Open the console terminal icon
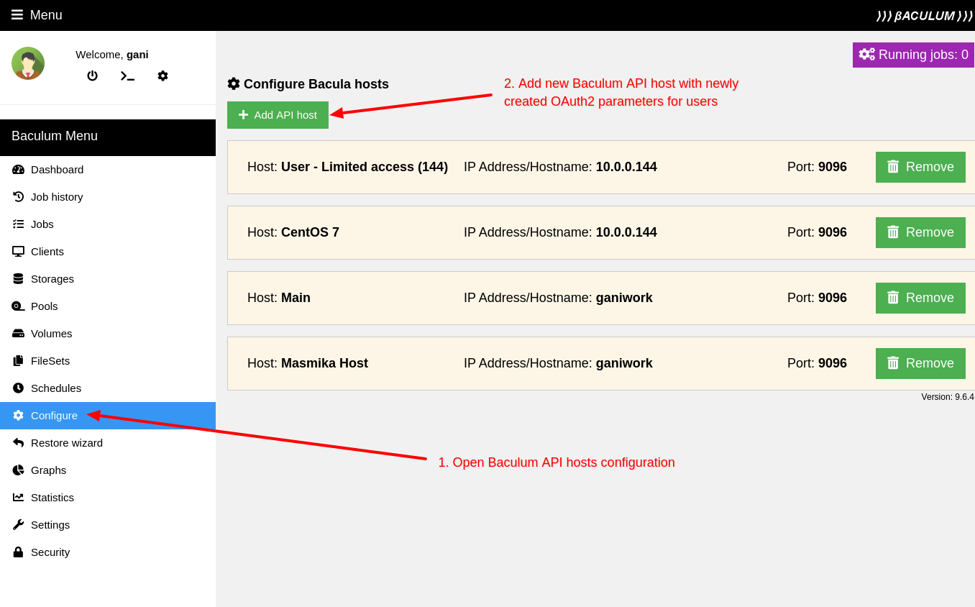Screen dimensions: 975x607 click(127, 76)
